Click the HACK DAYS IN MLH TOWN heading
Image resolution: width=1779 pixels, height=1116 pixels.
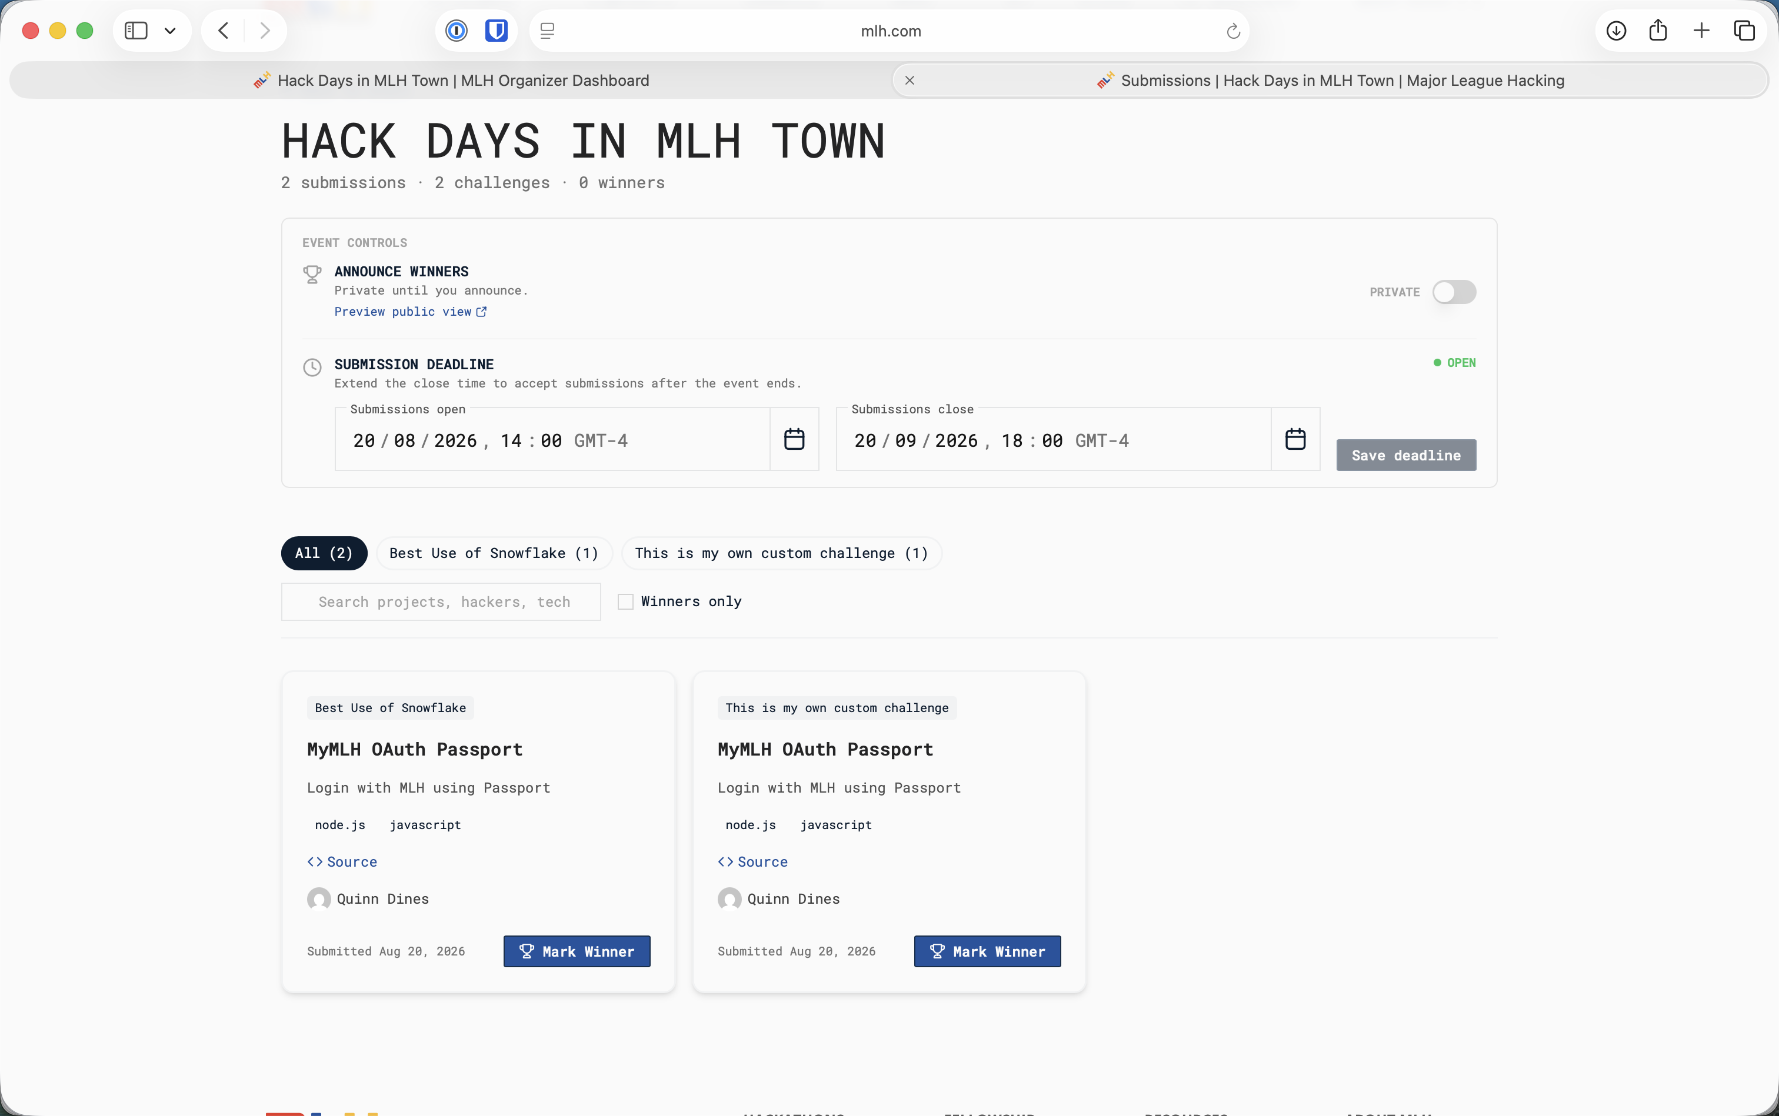click(582, 141)
